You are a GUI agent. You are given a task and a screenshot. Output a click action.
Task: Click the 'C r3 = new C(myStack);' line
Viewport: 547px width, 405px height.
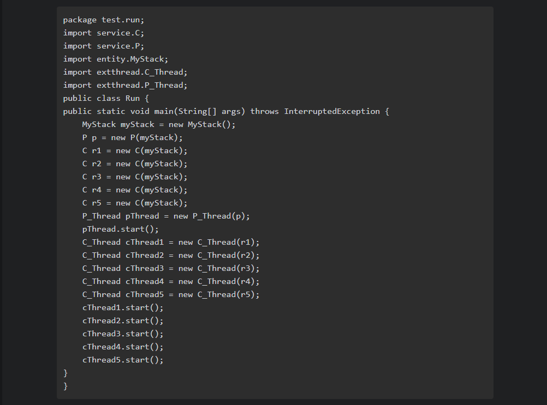tap(135, 177)
